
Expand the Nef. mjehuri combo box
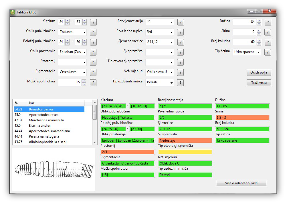tap(171, 72)
